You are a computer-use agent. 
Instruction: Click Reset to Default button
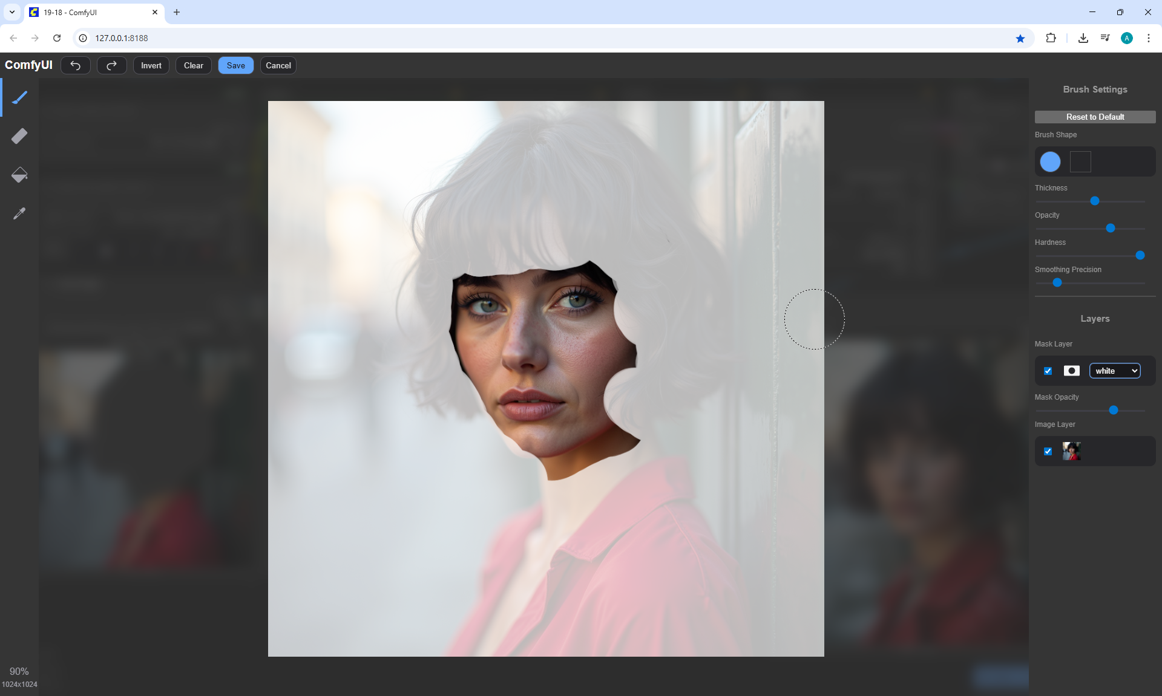1095,117
